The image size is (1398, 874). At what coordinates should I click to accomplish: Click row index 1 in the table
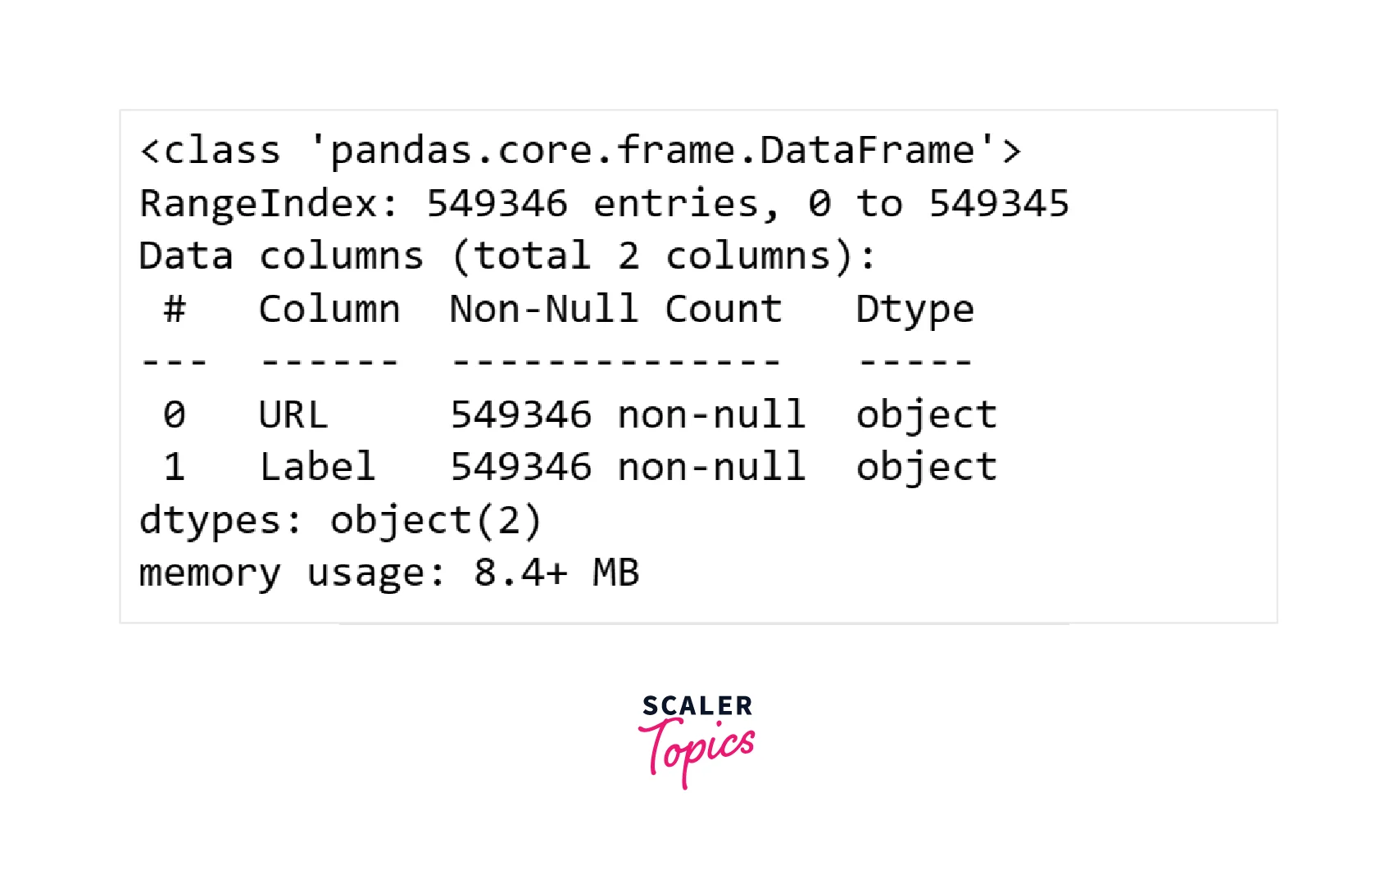pos(175,468)
